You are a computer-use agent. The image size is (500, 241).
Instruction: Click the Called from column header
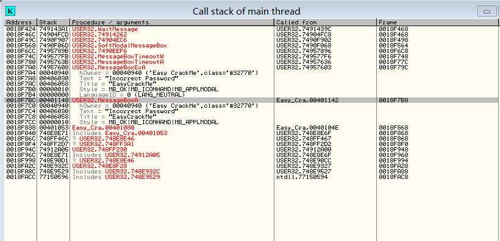pyautogui.click(x=325, y=23)
